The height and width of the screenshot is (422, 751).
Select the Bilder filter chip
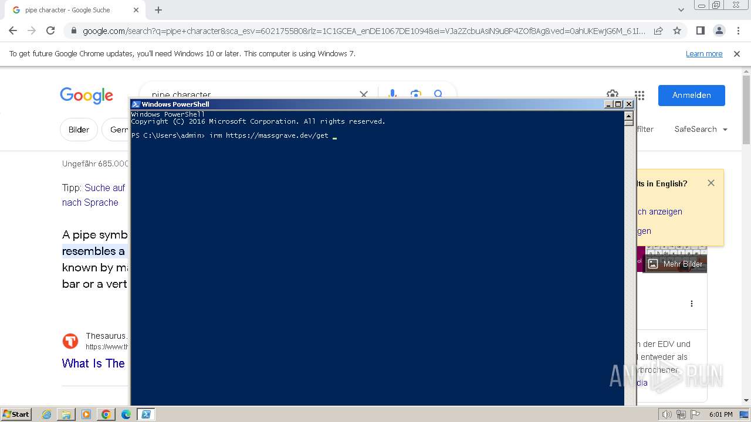79,130
